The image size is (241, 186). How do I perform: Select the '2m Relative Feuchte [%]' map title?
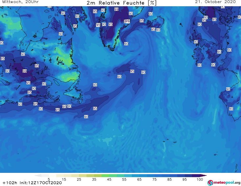pyautogui.click(x=122, y=3)
